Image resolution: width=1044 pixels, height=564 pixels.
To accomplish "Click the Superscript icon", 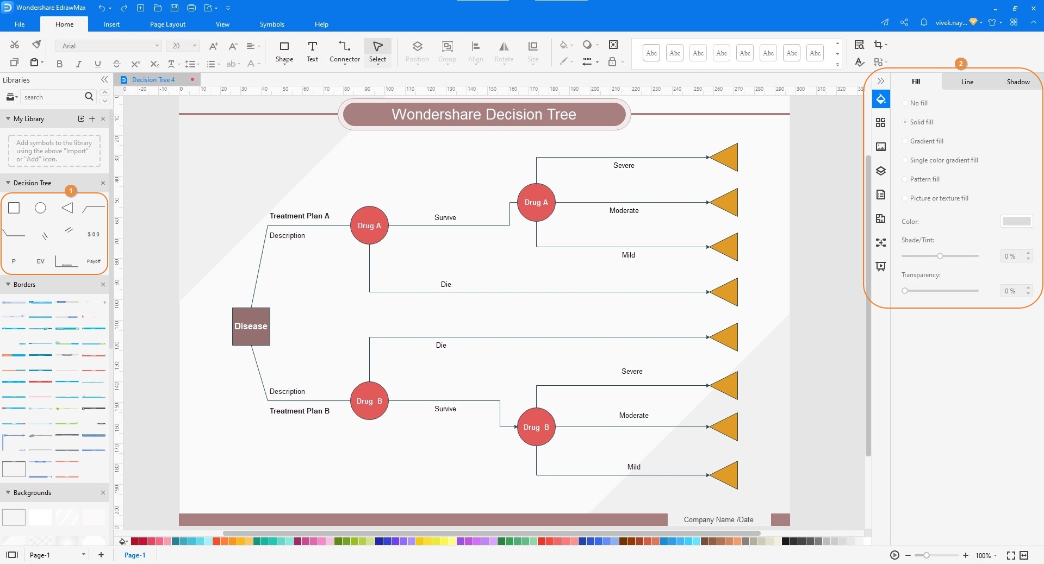I will click(135, 64).
